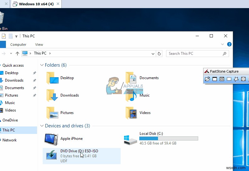This screenshot has width=249, height=171.
Task: Select Music in navigation pane
Action: point(10,103)
